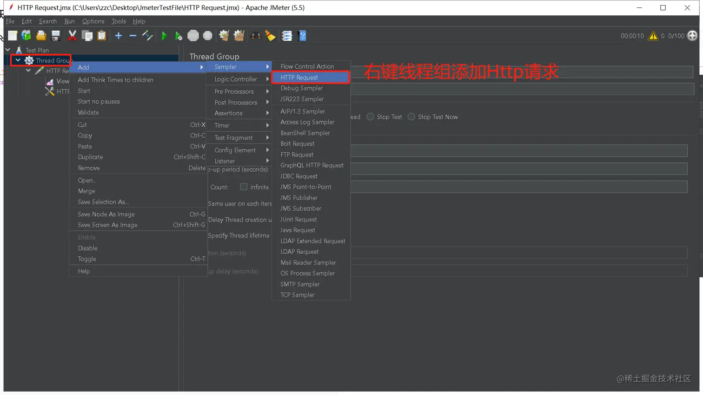
Task: Select Save Node As Image
Action: click(138, 214)
